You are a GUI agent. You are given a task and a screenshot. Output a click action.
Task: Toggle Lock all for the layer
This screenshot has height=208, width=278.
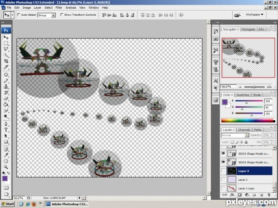point(246,142)
